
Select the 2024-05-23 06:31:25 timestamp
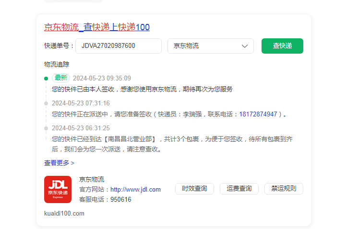coord(81,128)
